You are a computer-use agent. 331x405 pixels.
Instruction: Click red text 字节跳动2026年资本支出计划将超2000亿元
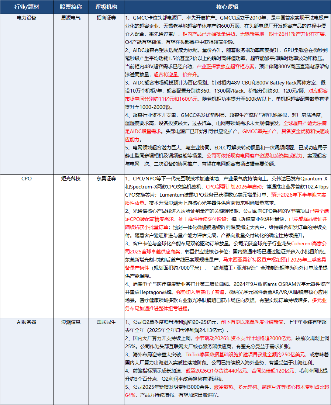[243, 338]
